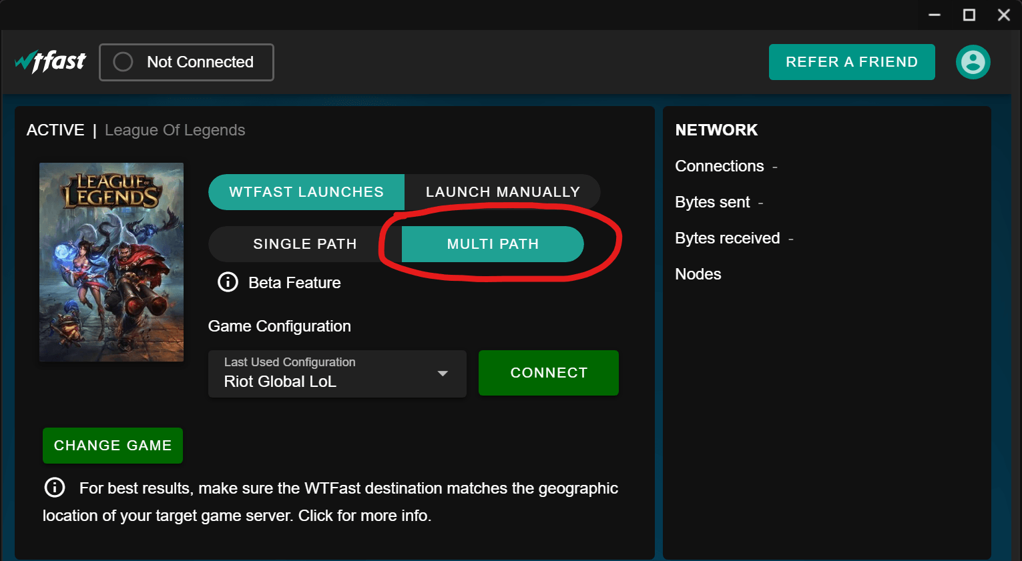Click the League of Legends cover art

tap(111, 261)
